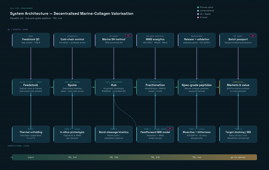The height and width of the screenshot is (170, 269).
Task: Click the IP badge on Batch passport card
Action: [x=253, y=36]
